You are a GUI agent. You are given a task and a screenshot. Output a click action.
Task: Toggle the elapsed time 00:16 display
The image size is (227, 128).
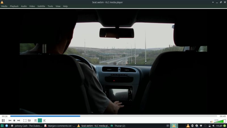pos(5,116)
